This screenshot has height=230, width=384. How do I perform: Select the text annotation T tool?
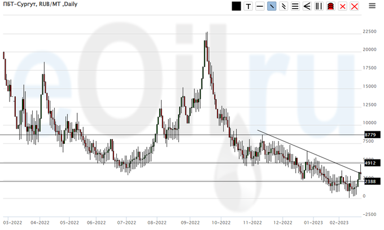[248, 6]
